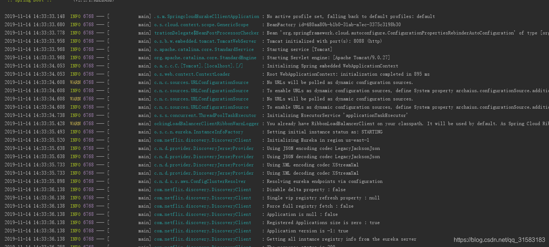Viewport: 549px width, 247px height.
Task: Open the org.apache.catalina.core.StandardEngine logger
Action: tap(205, 57)
